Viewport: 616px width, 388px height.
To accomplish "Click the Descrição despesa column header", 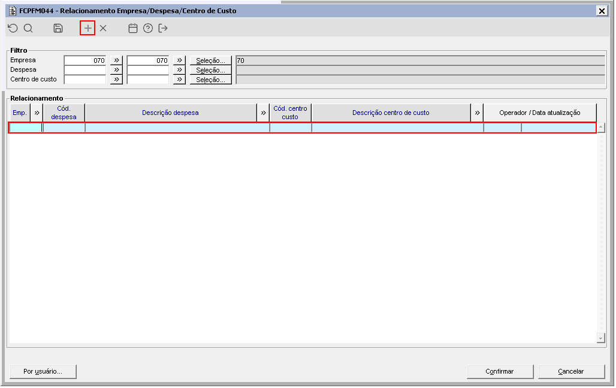I will tap(170, 113).
